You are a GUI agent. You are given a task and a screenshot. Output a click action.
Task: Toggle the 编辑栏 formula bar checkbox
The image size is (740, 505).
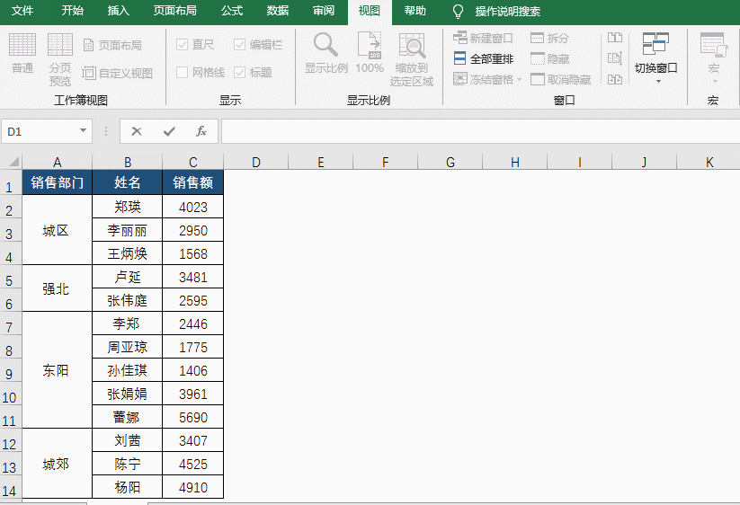click(x=240, y=44)
